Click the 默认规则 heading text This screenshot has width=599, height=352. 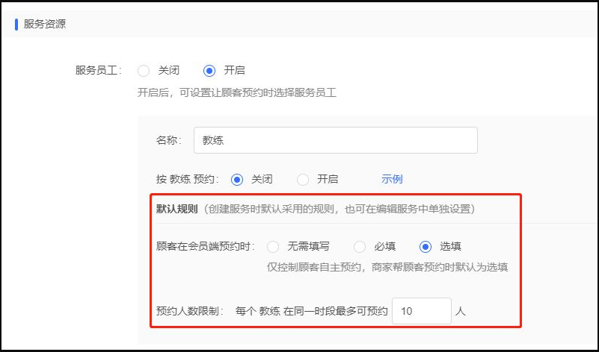[x=177, y=209]
